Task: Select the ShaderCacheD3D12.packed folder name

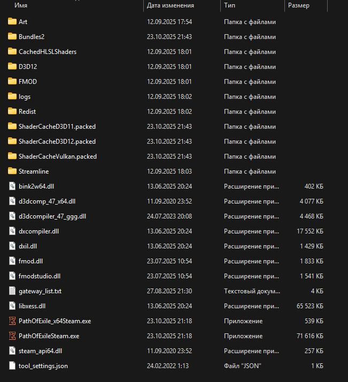Action: point(57,142)
